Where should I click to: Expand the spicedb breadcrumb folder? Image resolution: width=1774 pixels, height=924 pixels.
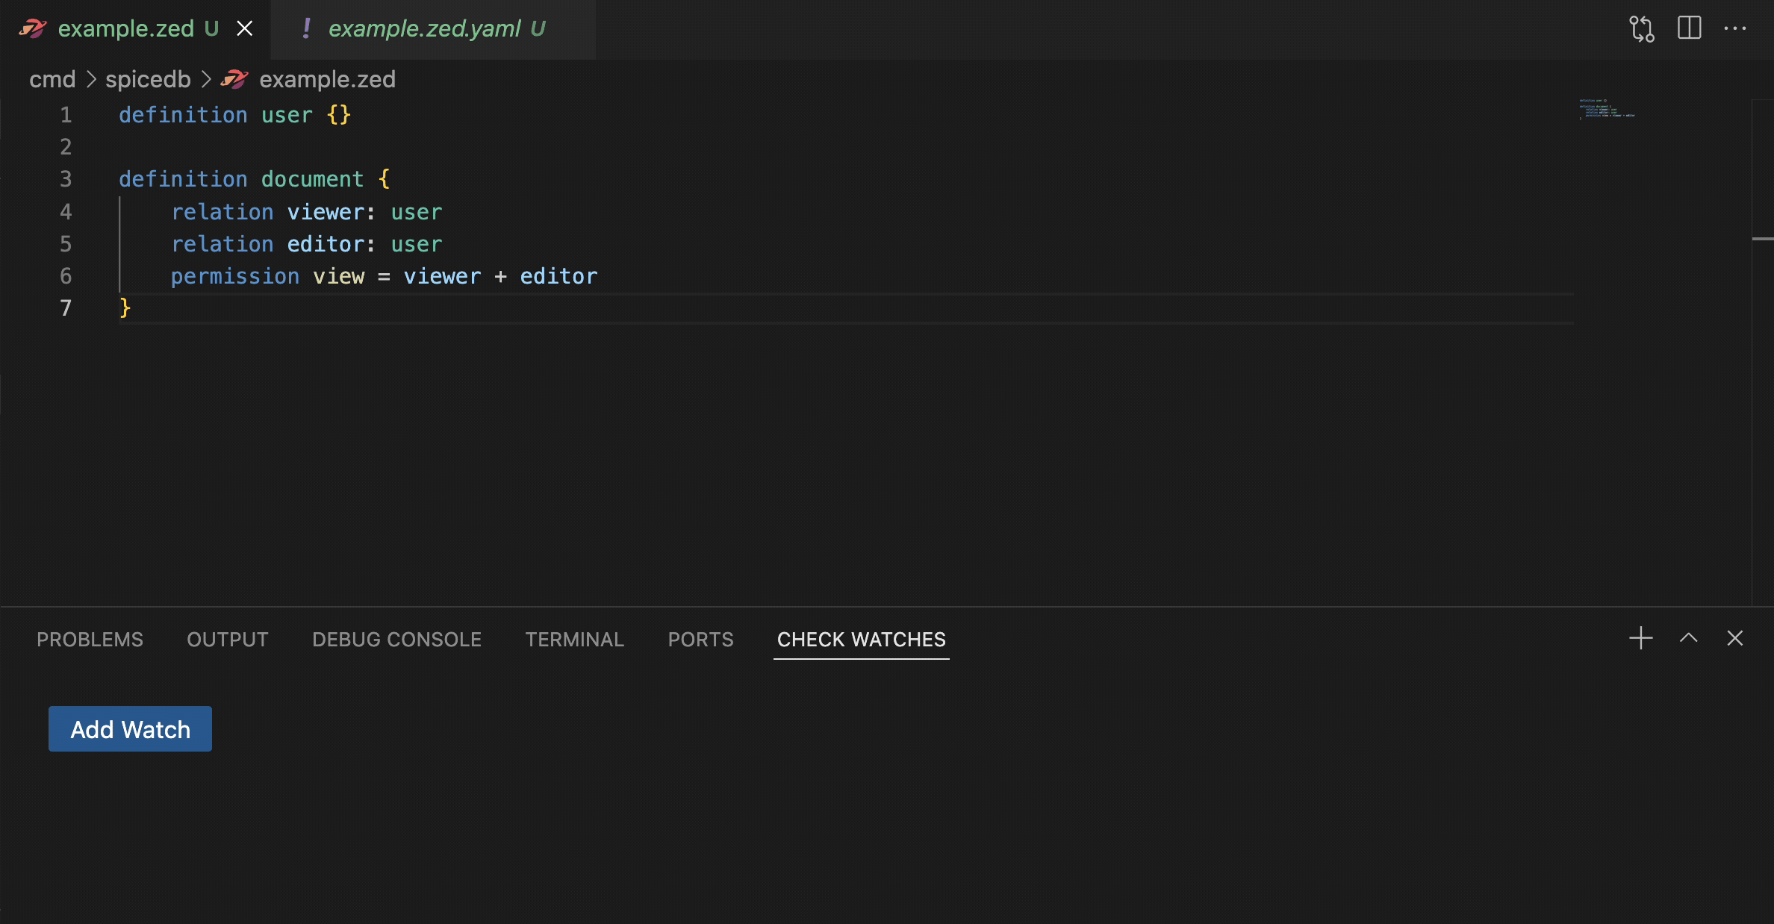(x=148, y=79)
